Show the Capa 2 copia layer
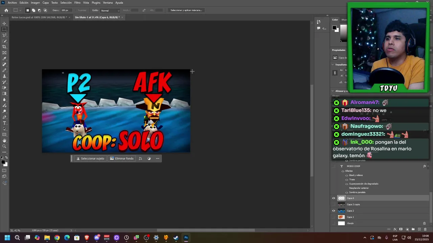 click(x=334, y=205)
